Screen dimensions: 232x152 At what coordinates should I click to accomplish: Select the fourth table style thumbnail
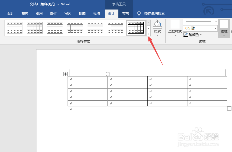[75, 28]
